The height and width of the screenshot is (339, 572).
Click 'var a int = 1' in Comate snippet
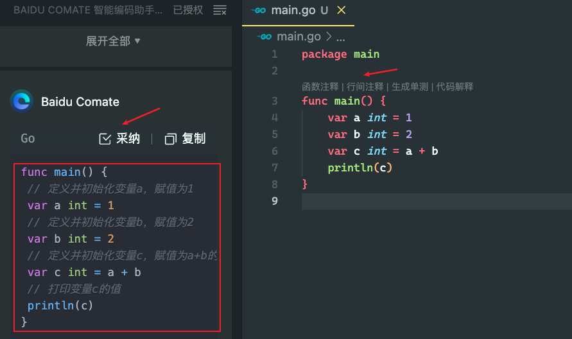71,205
